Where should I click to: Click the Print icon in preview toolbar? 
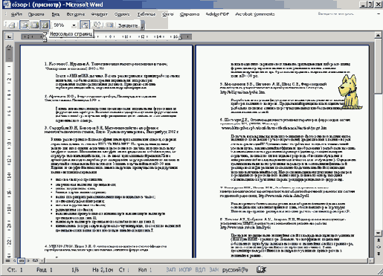click(12, 25)
